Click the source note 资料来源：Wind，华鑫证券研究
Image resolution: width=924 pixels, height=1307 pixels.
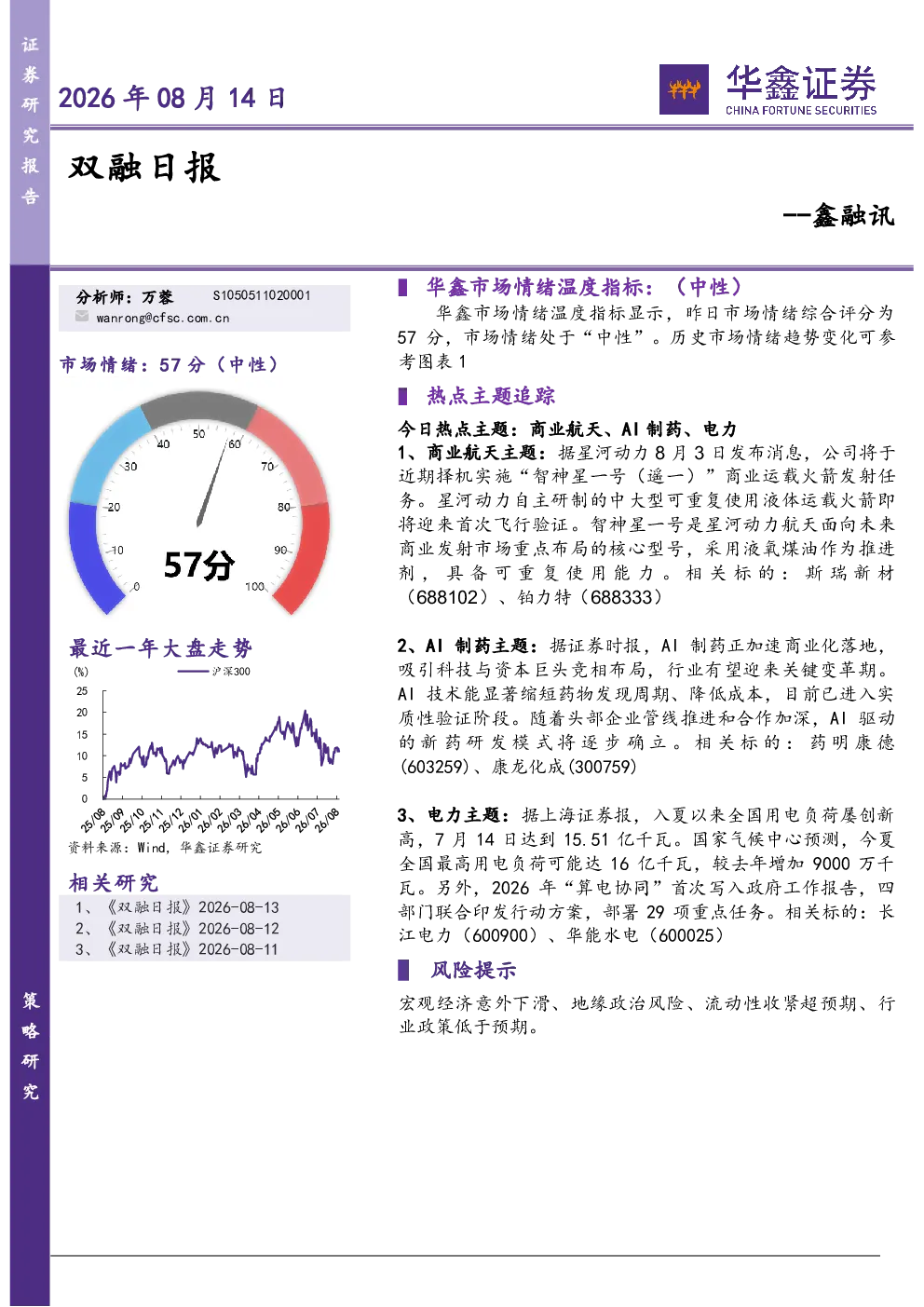tap(165, 848)
